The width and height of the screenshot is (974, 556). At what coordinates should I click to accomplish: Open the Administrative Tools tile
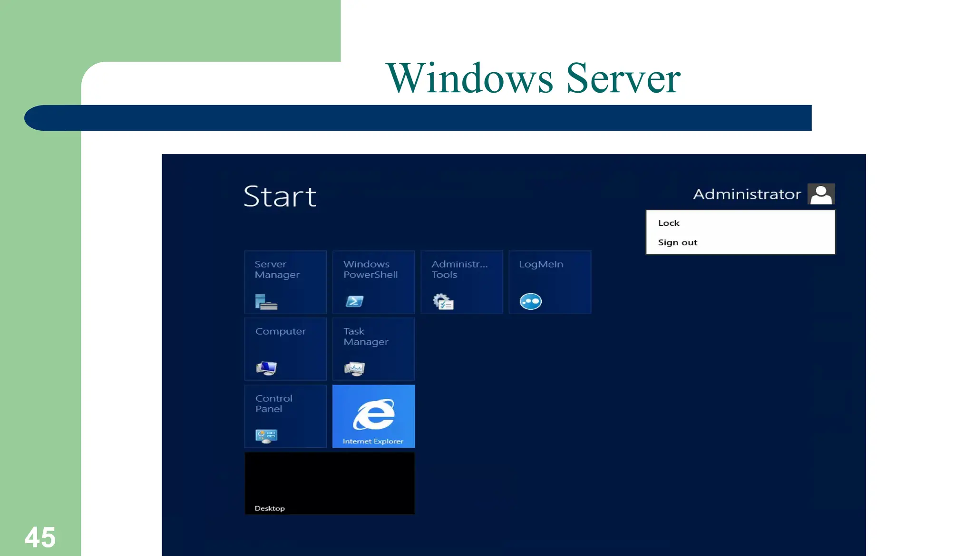point(461,282)
